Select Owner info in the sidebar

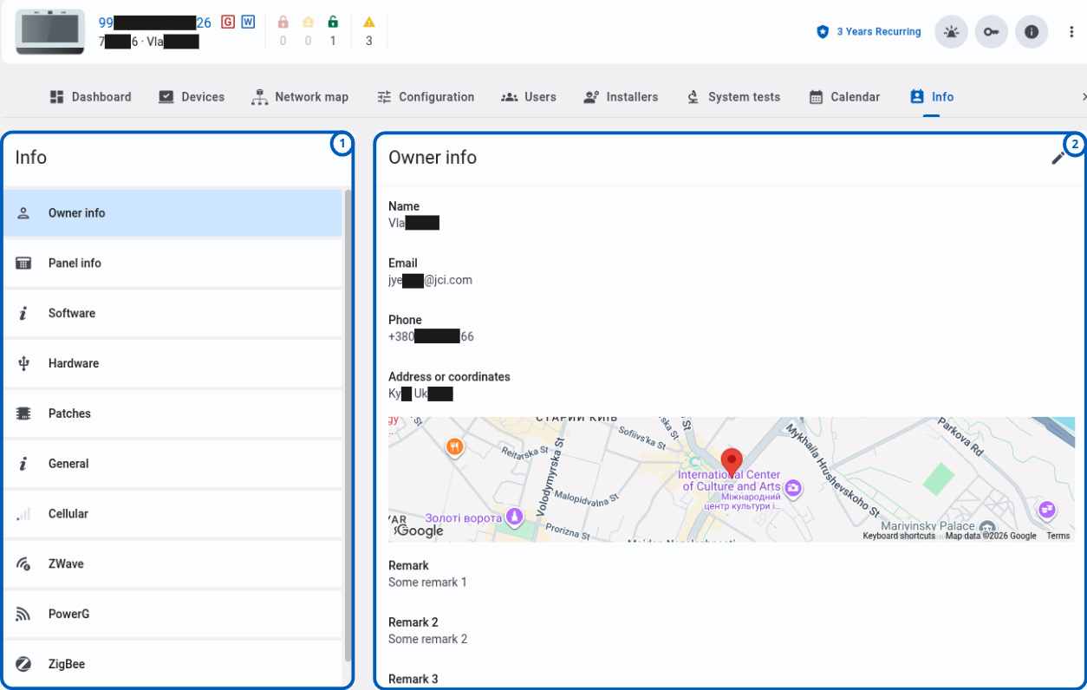point(172,213)
